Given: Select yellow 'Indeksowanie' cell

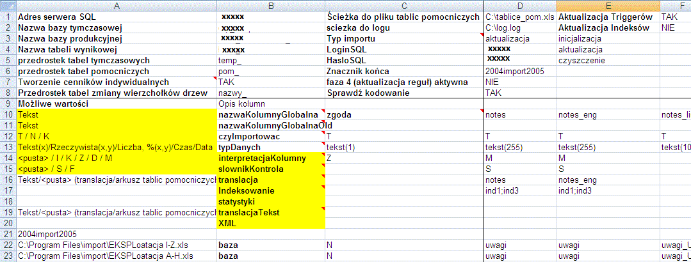Looking at the screenshot, I should click(x=271, y=191).
